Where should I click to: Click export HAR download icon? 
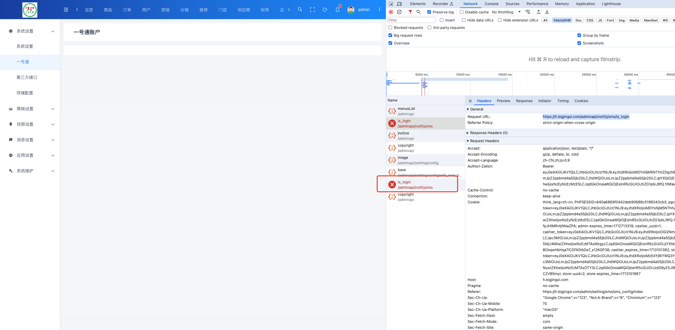(x=547, y=12)
